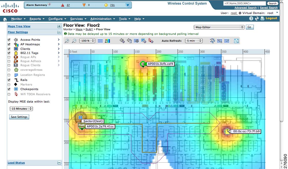This screenshot has width=288, height=169.
Task: Collapse the Floor Settings panel
Action: tap(59, 32)
